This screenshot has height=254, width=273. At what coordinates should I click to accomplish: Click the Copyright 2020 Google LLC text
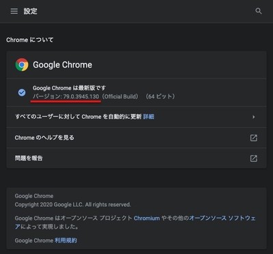click(x=73, y=205)
